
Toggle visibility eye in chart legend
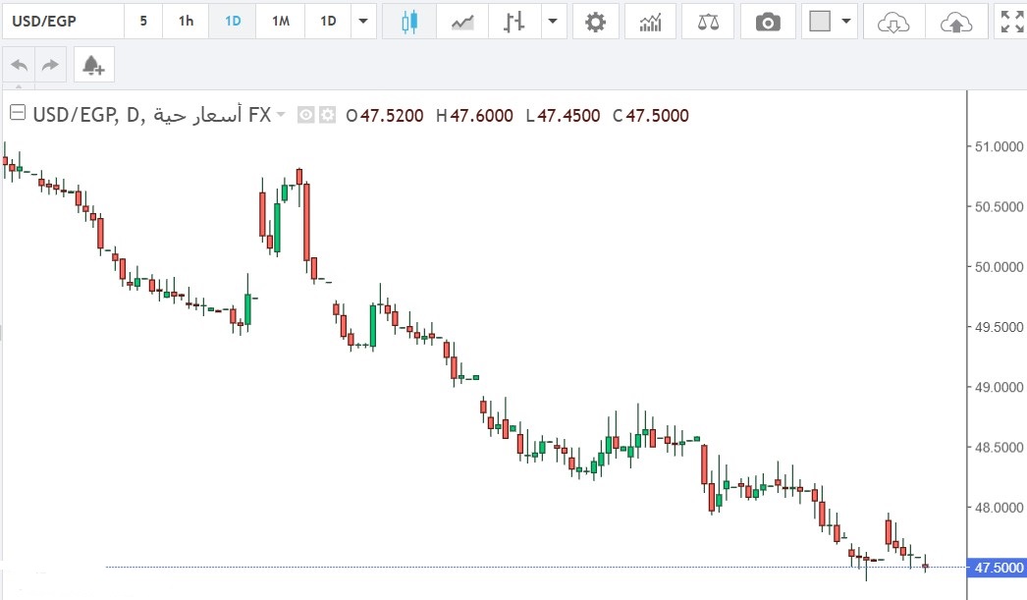coord(306,116)
